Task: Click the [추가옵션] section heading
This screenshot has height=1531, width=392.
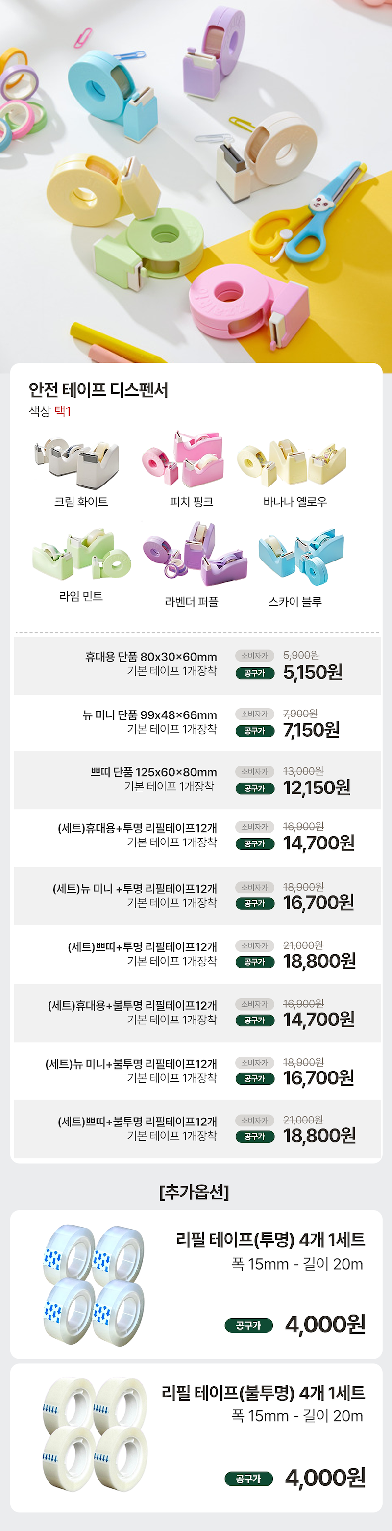Action: click(x=194, y=1192)
